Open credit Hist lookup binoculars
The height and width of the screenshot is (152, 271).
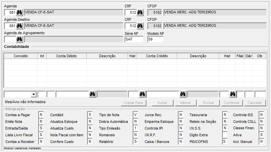[x=233, y=94]
